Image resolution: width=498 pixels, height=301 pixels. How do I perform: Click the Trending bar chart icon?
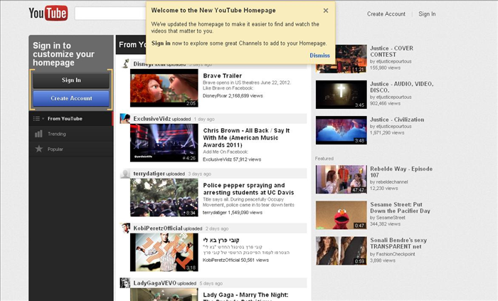38,134
